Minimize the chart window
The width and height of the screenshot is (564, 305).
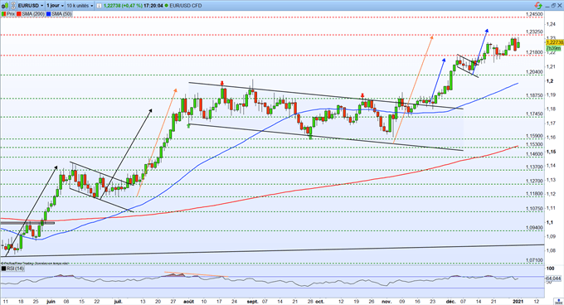[547, 6]
